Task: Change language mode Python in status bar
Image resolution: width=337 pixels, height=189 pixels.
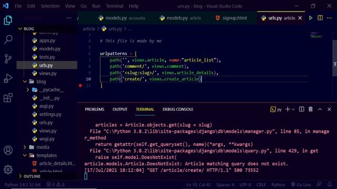Action: pos(278,184)
